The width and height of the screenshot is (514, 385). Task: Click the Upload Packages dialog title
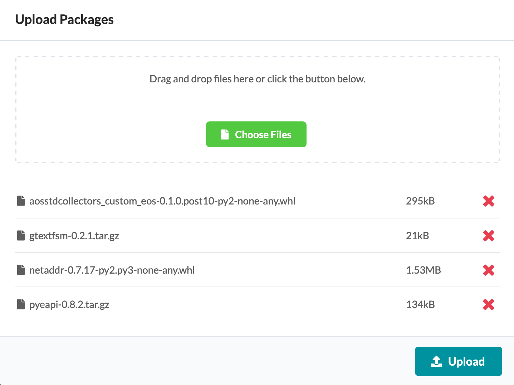click(64, 20)
